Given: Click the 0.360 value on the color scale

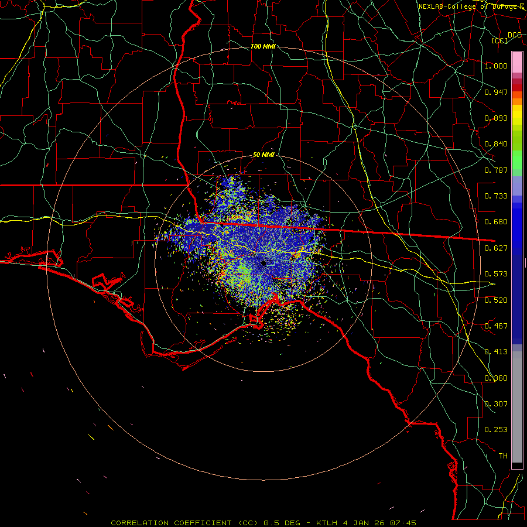Looking at the screenshot, I should point(496,378).
